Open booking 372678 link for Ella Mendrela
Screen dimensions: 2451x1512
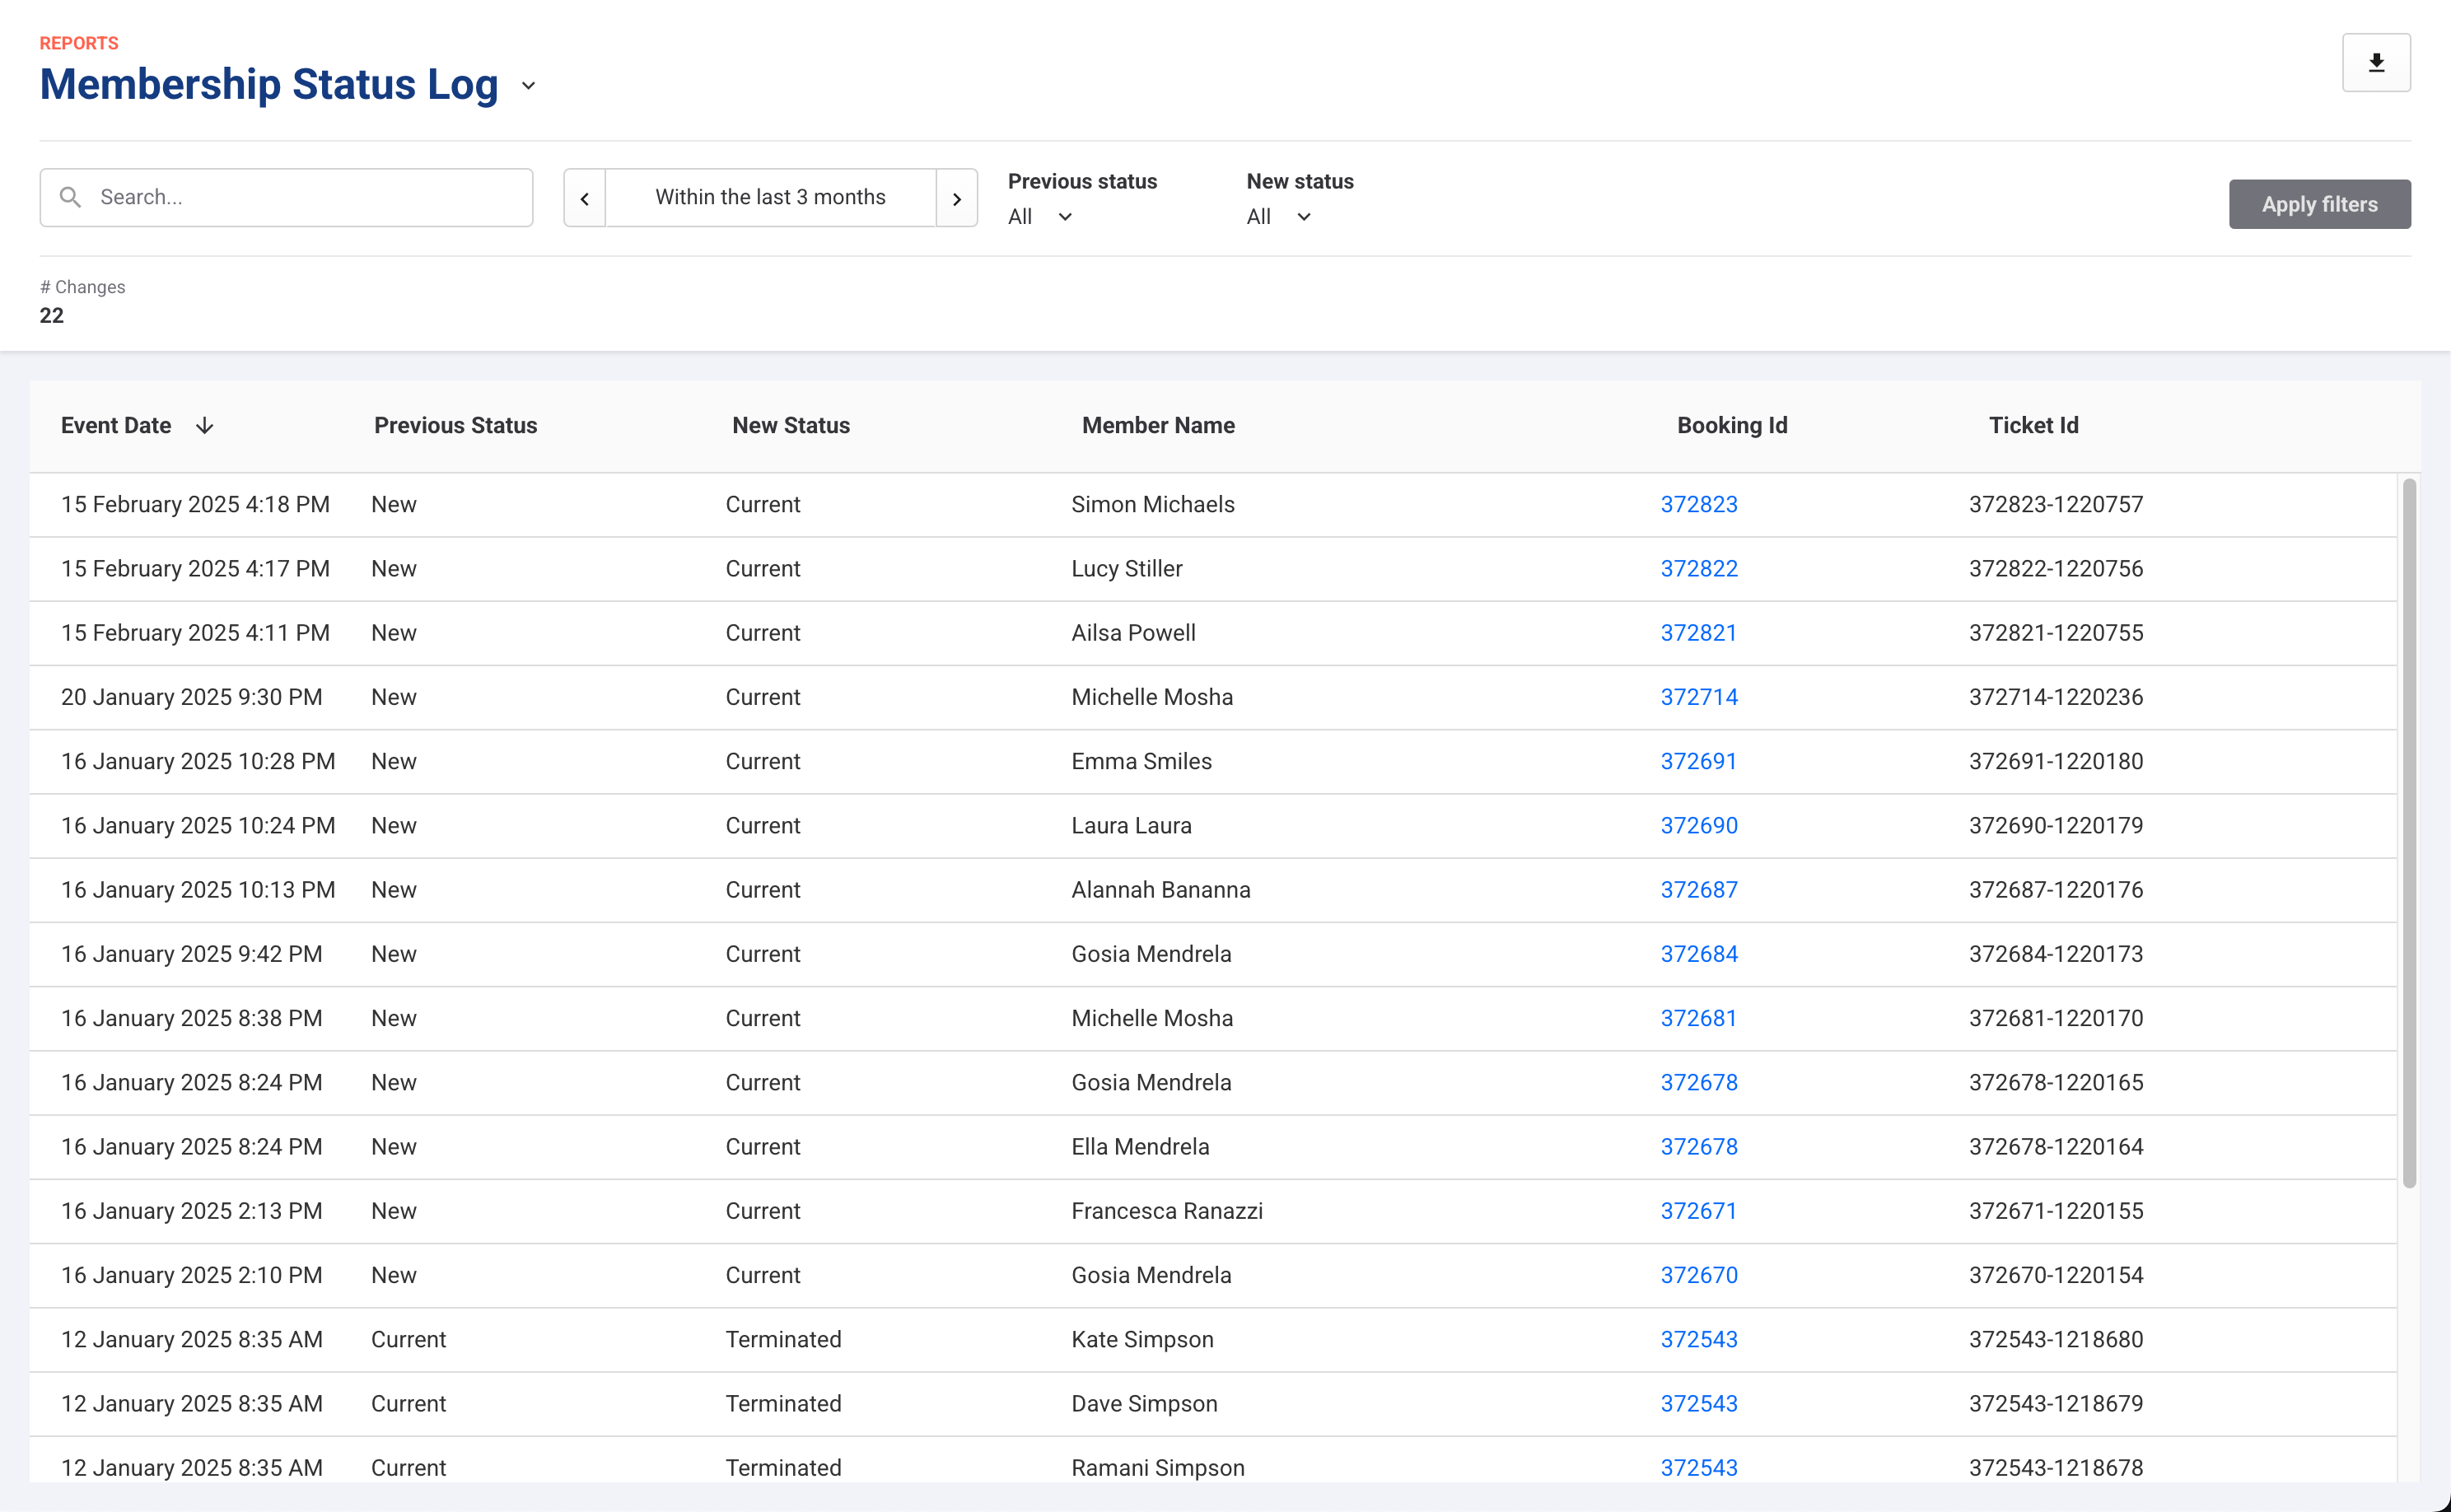point(1699,1147)
